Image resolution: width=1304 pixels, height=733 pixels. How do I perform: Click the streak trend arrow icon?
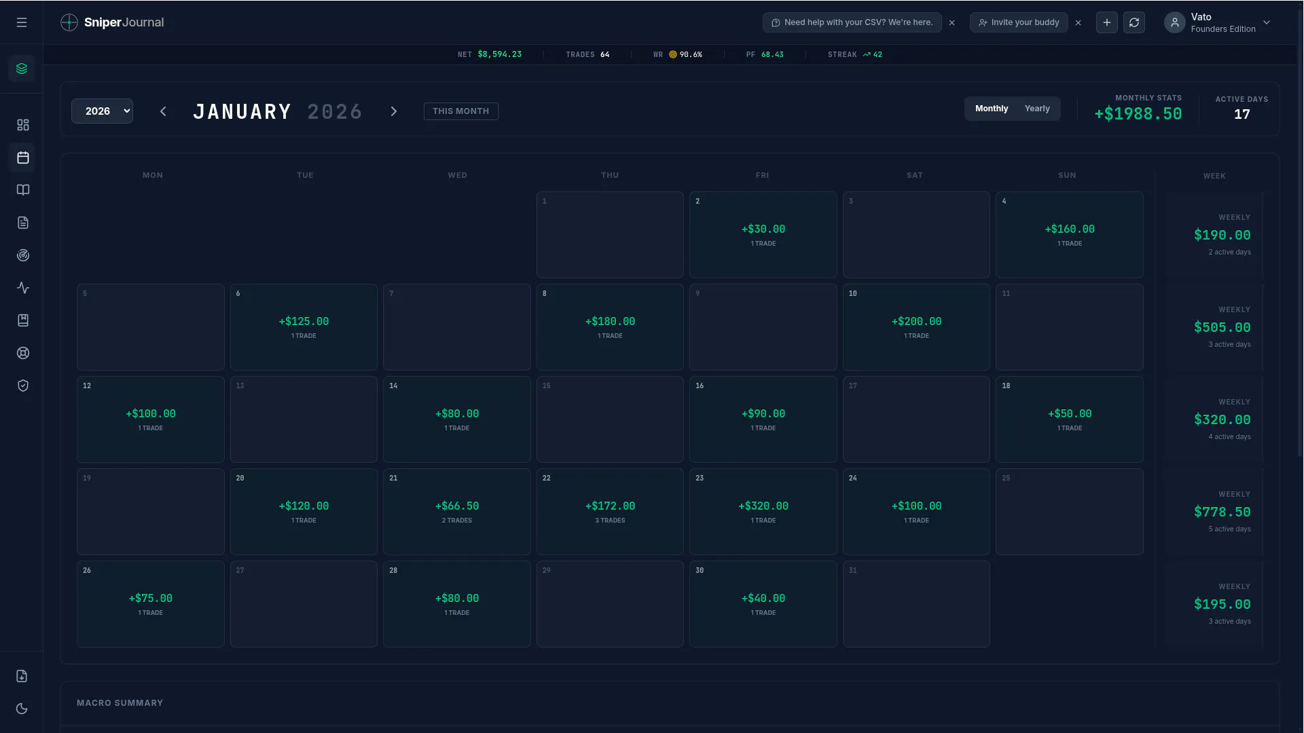[867, 54]
